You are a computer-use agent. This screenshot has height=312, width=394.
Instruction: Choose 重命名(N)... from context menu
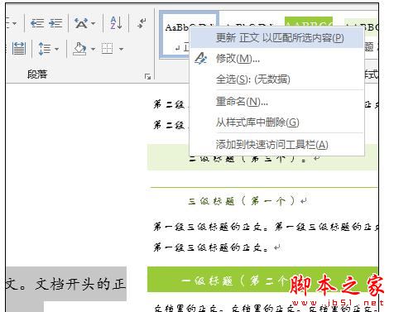276,102
